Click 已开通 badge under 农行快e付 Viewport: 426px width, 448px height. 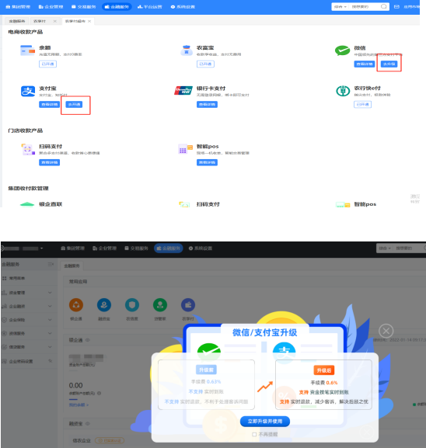coord(363,104)
